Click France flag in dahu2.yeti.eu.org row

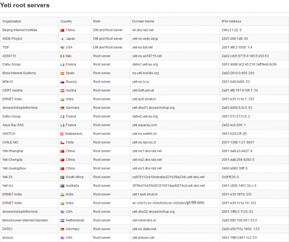[x=62, y=117]
